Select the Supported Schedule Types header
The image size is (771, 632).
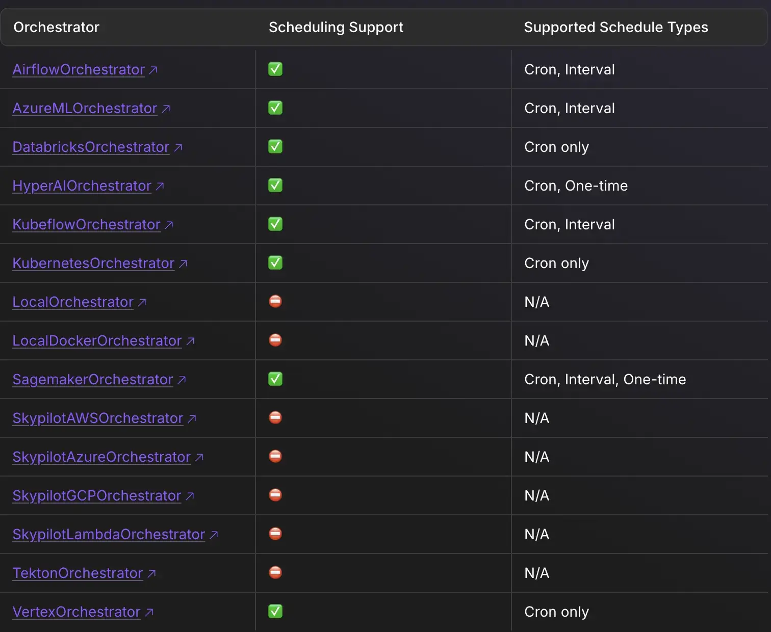point(615,28)
